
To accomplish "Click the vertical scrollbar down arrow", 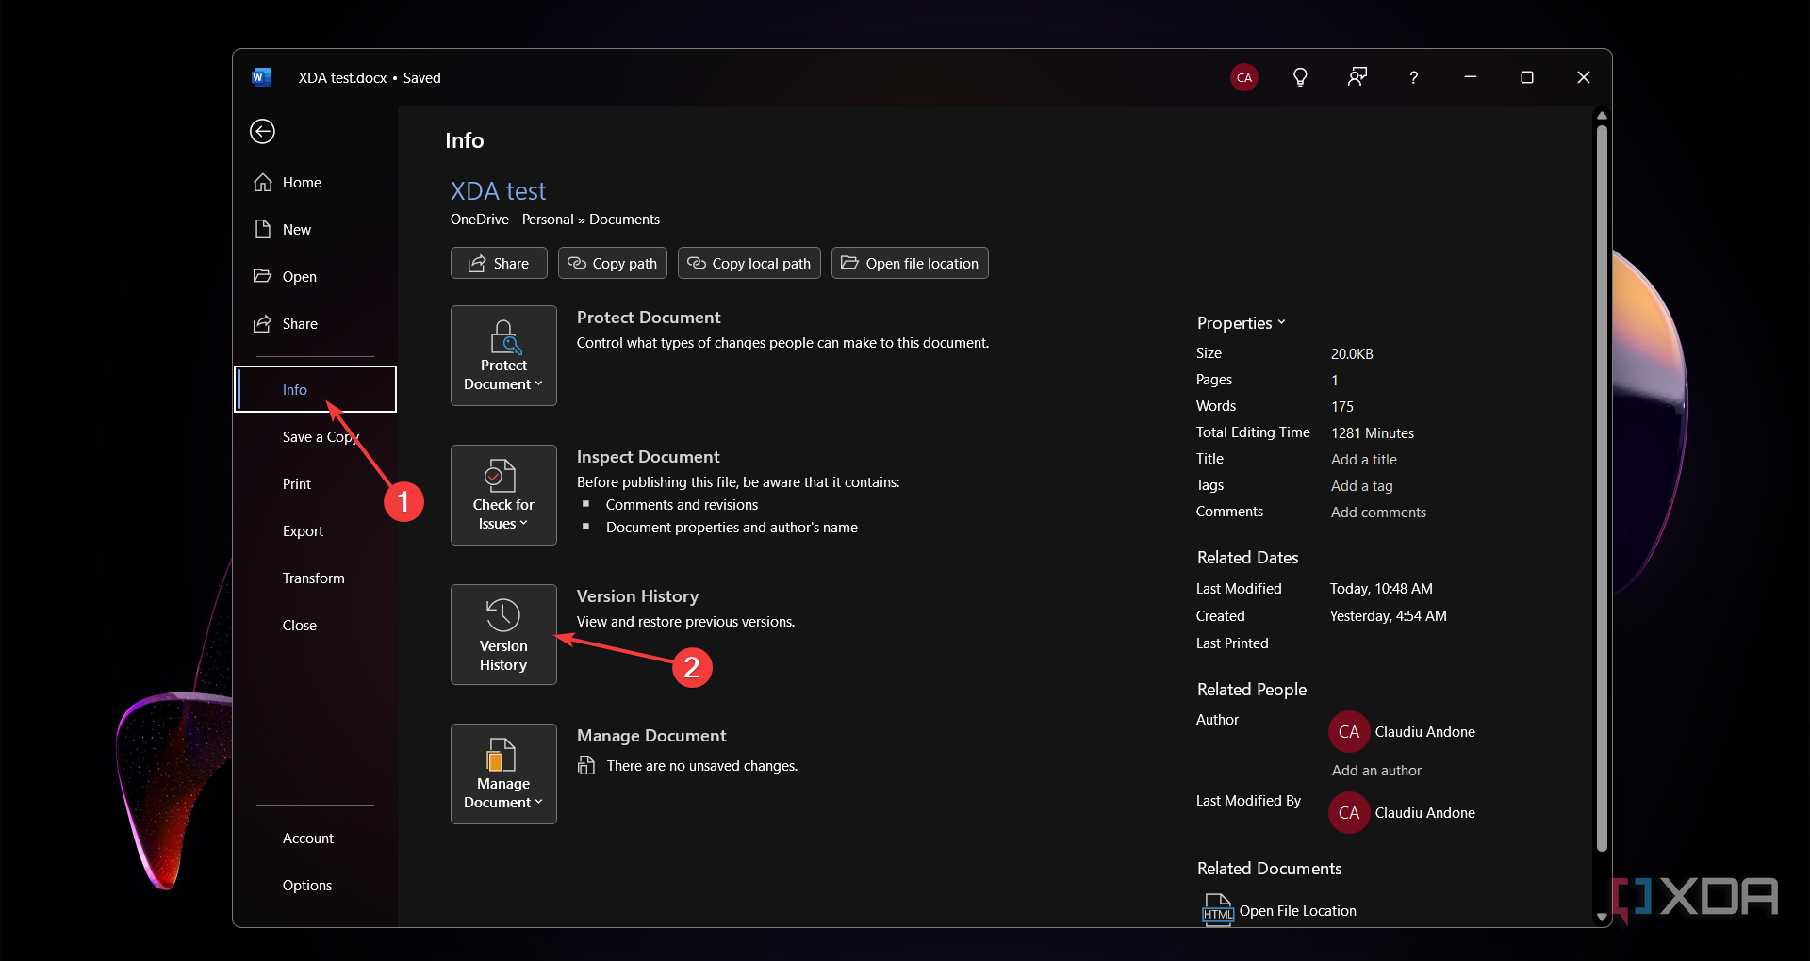I will click(x=1602, y=916).
